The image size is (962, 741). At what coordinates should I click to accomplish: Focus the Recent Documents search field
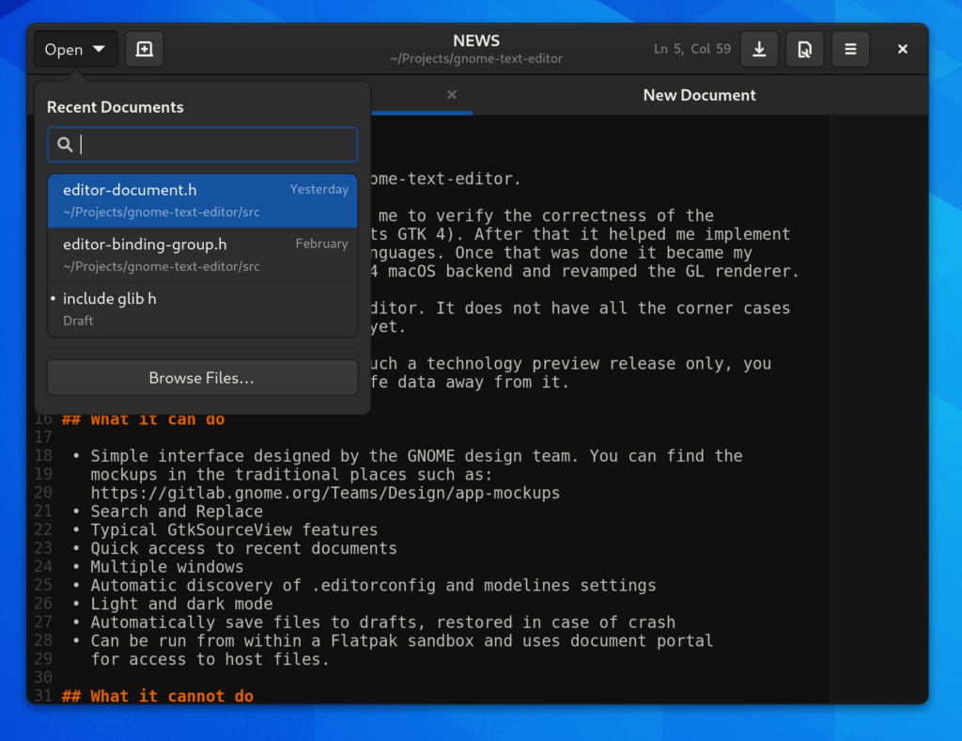coord(203,145)
